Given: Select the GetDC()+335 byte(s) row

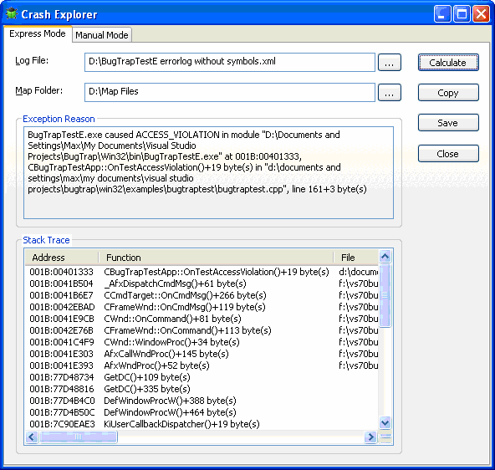Looking at the screenshot, I should (x=202, y=389).
